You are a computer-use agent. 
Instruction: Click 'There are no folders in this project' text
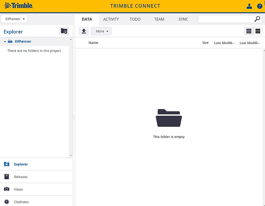[x=34, y=51]
